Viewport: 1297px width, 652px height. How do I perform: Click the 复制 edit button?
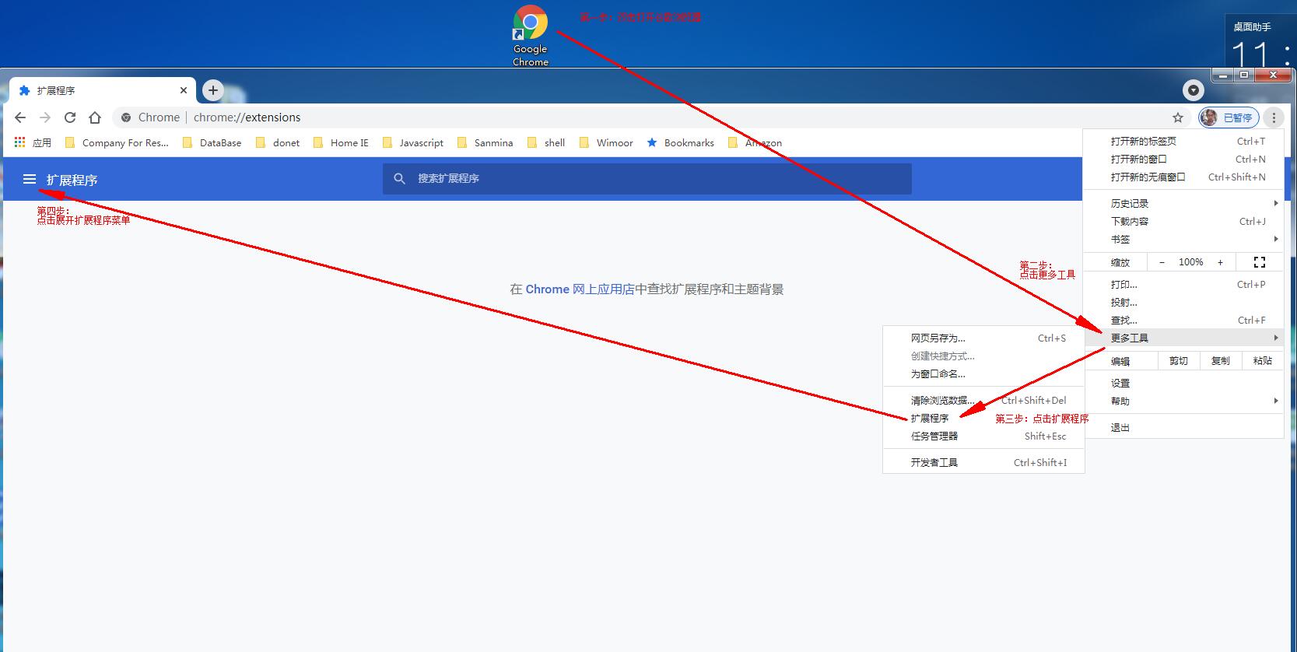click(x=1221, y=361)
